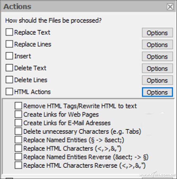Enable the Delete Text checkbox
This screenshot has height=179, width=177.
tap(9, 68)
